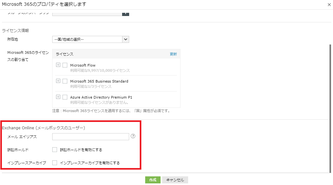
Task: Open the country/region selection dropdown
Action: coord(91,39)
